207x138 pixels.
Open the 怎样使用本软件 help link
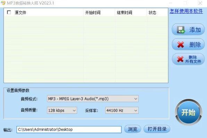click(186, 11)
